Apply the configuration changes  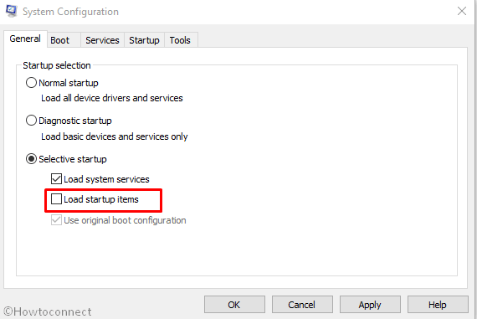tap(370, 305)
